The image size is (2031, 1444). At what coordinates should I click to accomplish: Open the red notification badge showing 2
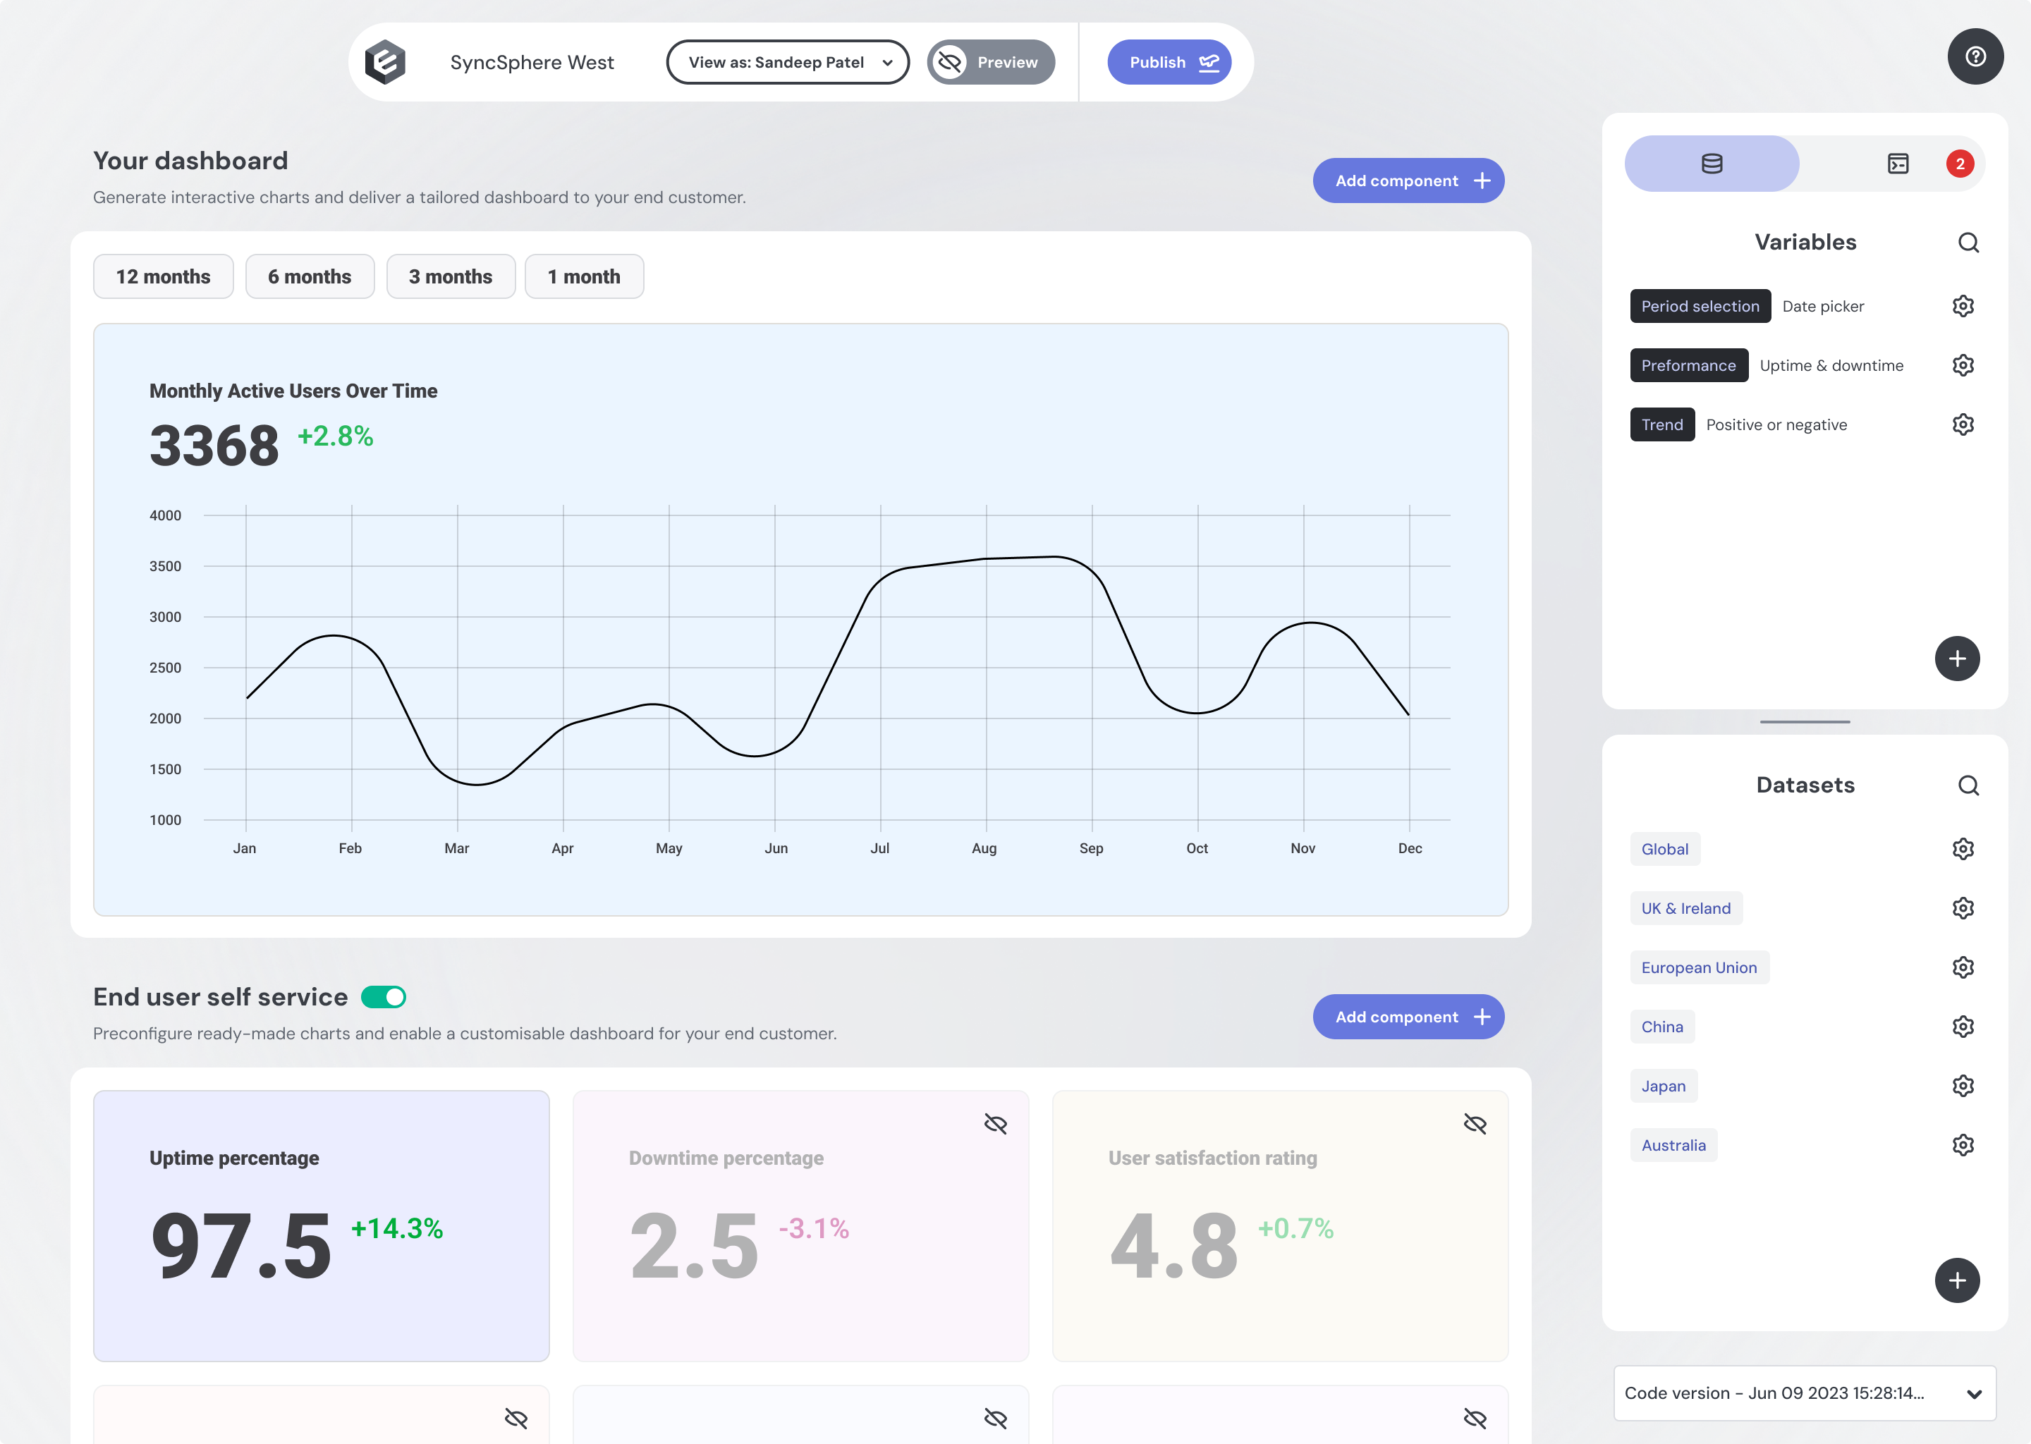[1960, 164]
